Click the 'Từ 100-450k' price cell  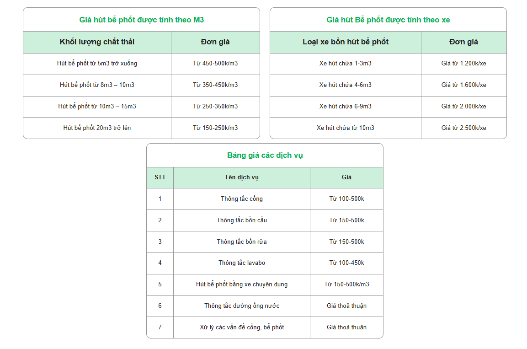click(x=346, y=263)
